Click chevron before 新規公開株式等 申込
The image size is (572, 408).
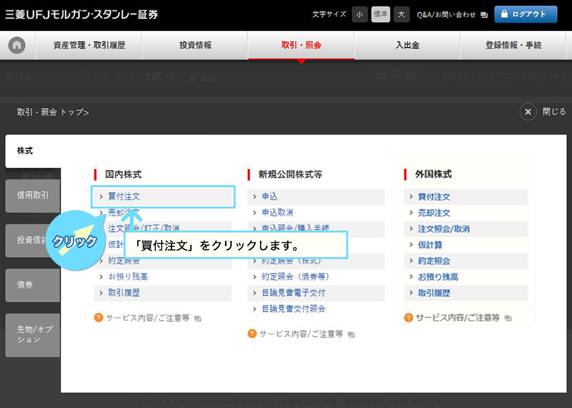[255, 197]
